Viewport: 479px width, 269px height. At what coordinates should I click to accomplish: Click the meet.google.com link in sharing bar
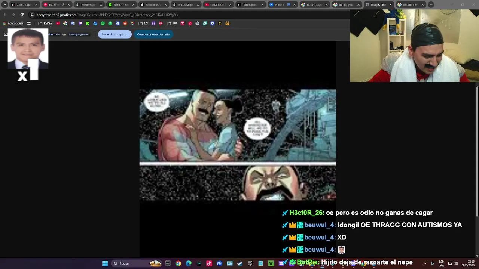[x=79, y=34]
